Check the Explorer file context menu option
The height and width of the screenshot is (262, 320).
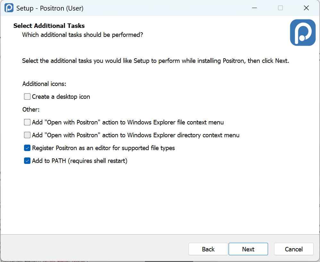click(27, 122)
